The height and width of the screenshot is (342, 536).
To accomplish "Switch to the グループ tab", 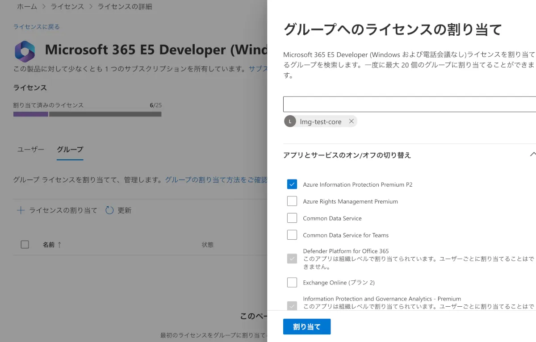I will 70,149.
